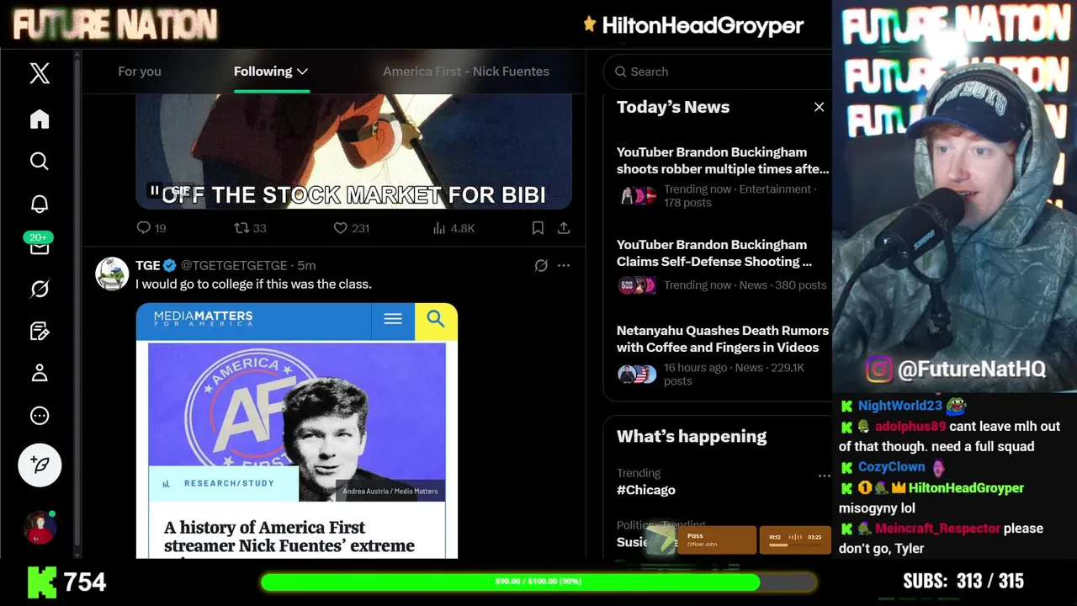
Task: Click chat username Meincraft_Respector
Action: pos(937,529)
